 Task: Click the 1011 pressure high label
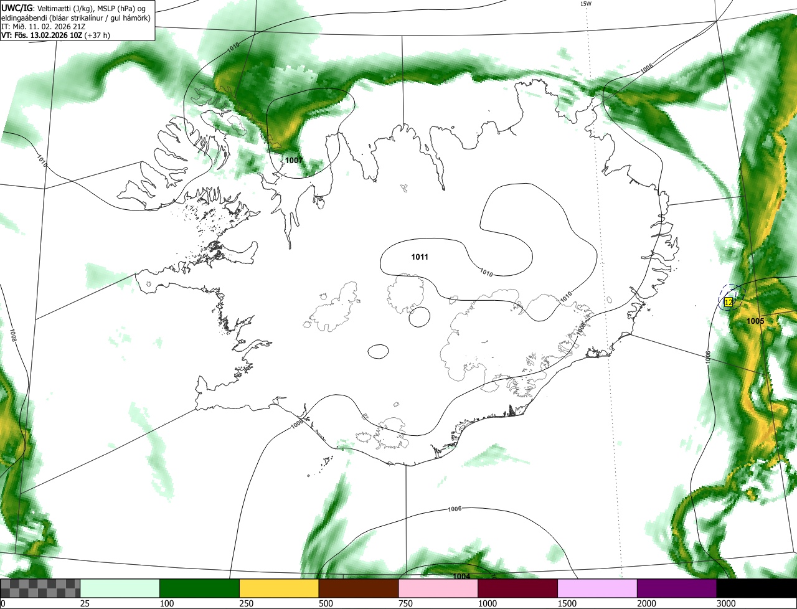pyautogui.click(x=420, y=257)
